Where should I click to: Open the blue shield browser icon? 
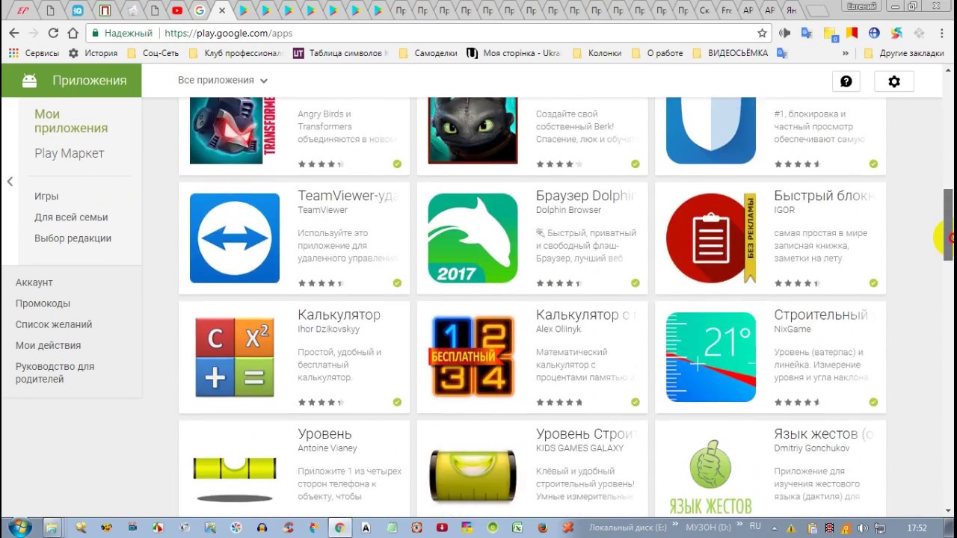pos(711,131)
